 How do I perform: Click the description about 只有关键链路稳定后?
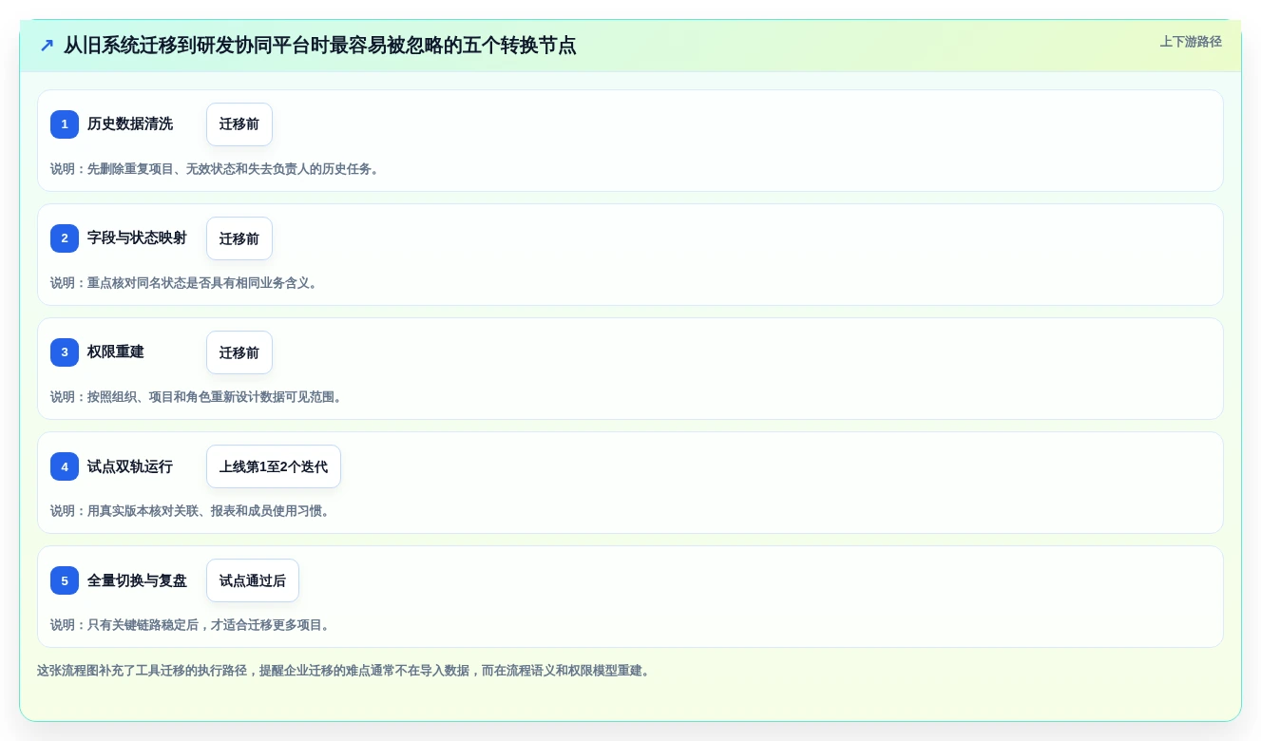tap(192, 625)
